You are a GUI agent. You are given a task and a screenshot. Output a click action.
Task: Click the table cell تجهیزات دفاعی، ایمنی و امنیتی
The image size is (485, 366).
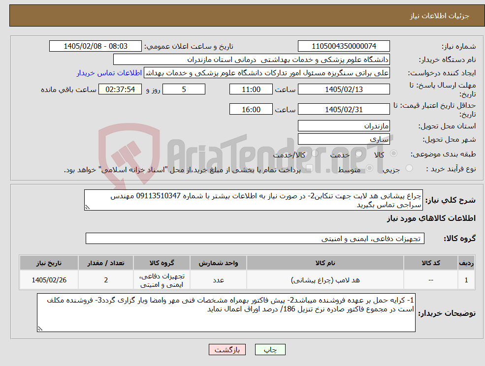162,280
